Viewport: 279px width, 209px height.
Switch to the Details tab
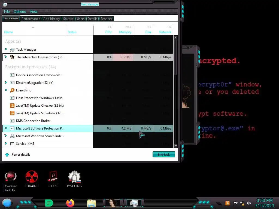click(92, 19)
